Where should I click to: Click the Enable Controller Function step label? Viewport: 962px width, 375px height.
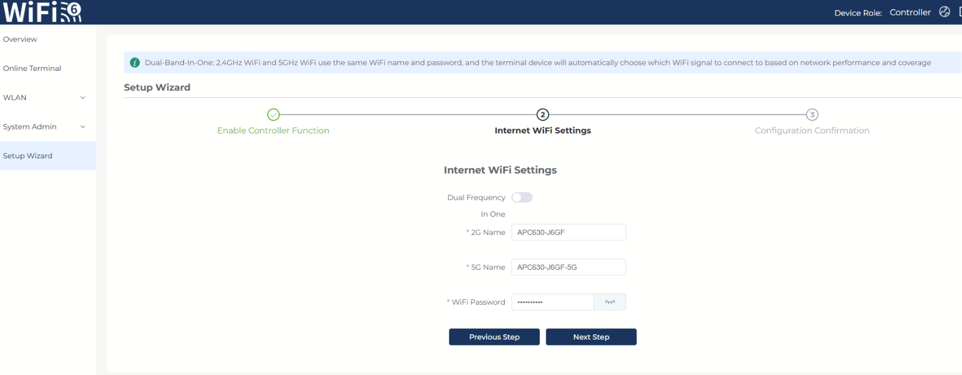(x=273, y=131)
